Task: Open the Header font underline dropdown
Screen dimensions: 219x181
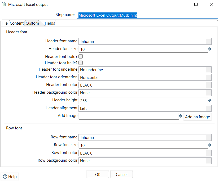Action: [x=145, y=70]
